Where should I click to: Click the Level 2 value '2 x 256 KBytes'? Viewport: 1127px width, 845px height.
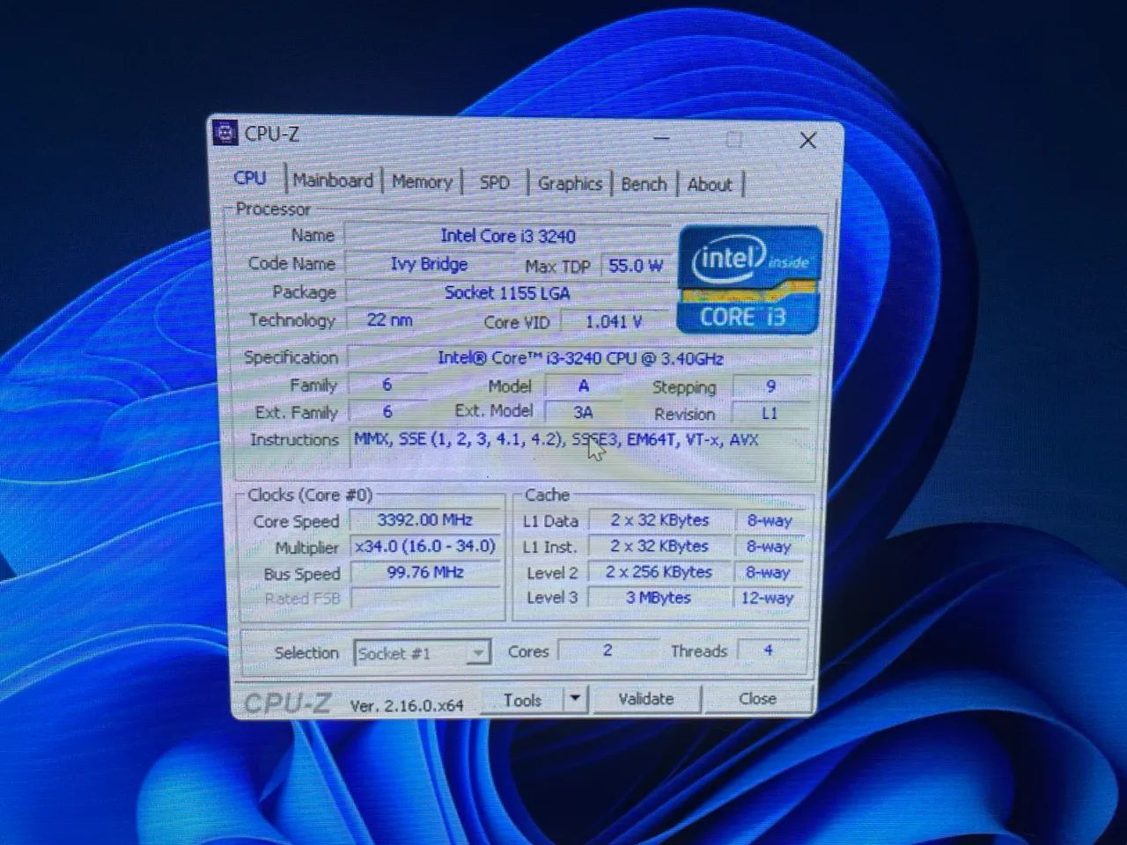click(x=659, y=572)
